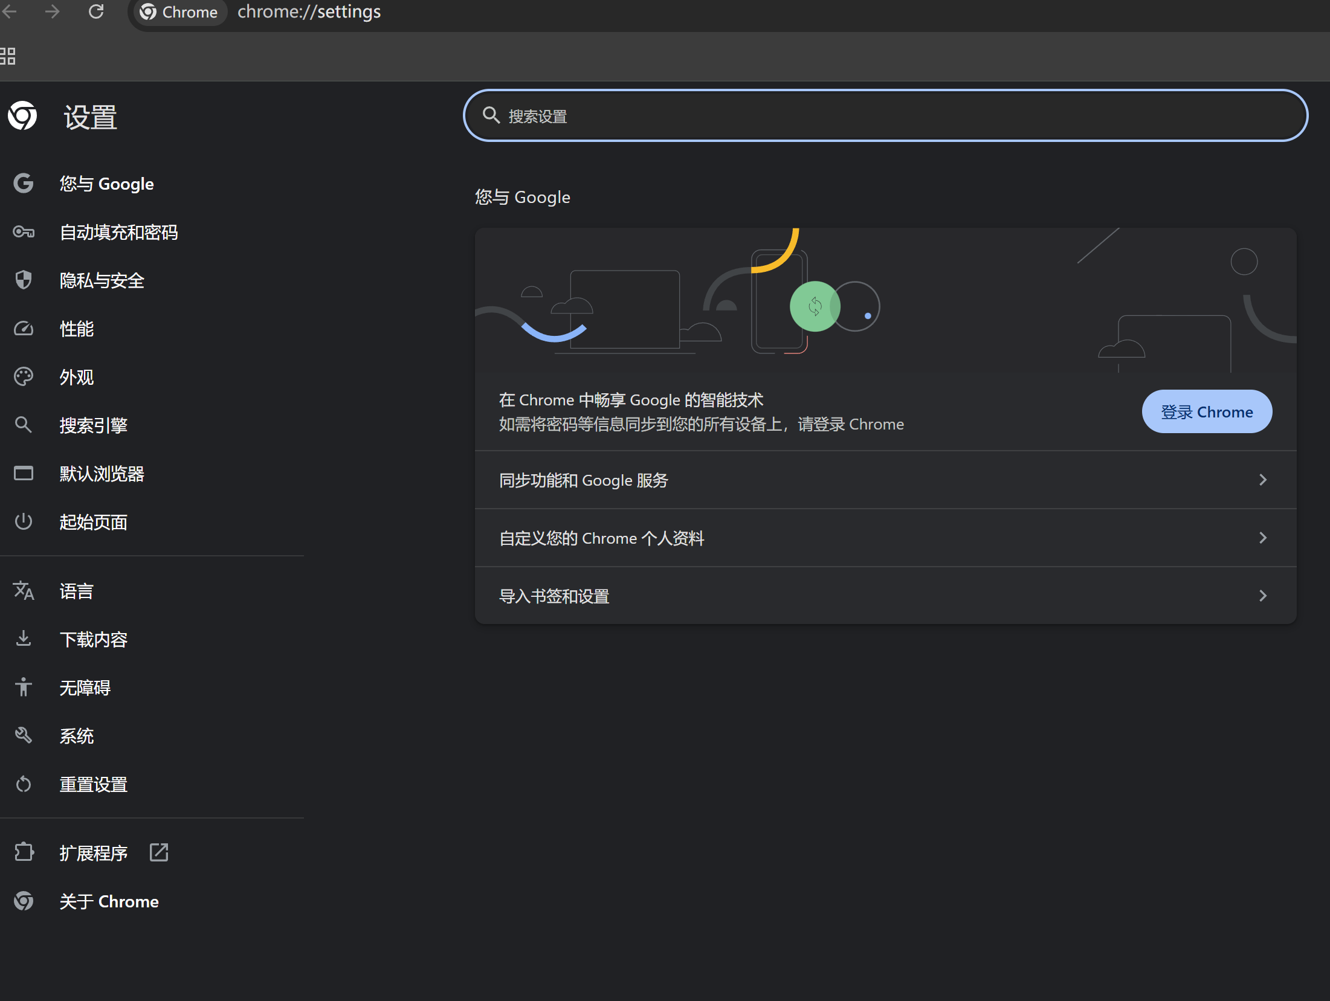
Task: Select the 性能 speedometer icon
Action: [x=24, y=328]
